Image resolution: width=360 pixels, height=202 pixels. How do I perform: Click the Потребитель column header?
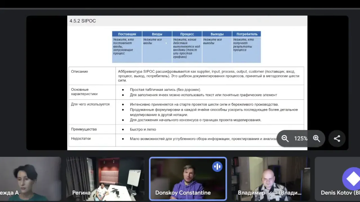pos(247,34)
